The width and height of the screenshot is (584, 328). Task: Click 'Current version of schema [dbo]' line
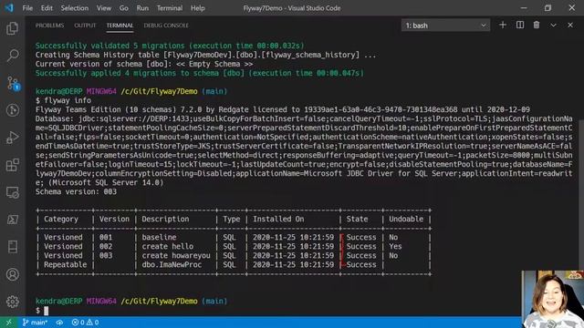(x=144, y=64)
